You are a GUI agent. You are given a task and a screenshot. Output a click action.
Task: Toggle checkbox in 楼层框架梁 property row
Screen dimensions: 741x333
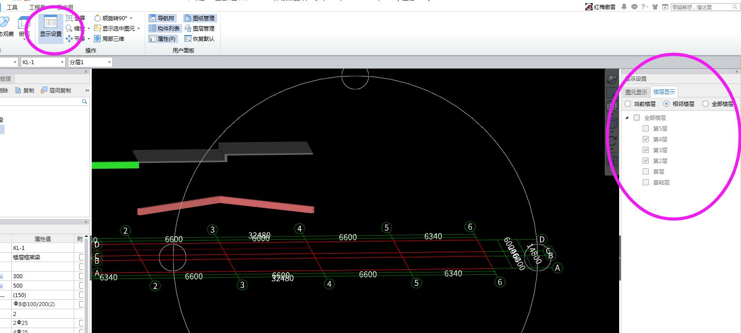[81, 257]
